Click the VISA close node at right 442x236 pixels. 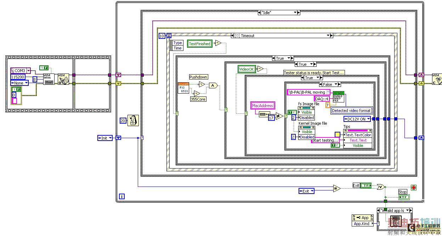437,79
